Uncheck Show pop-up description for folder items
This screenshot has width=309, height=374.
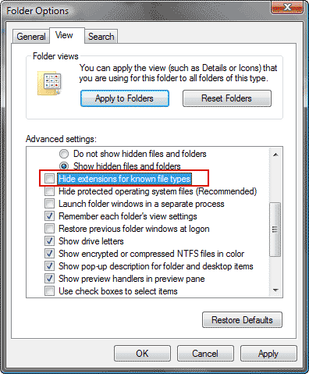pos(49,266)
